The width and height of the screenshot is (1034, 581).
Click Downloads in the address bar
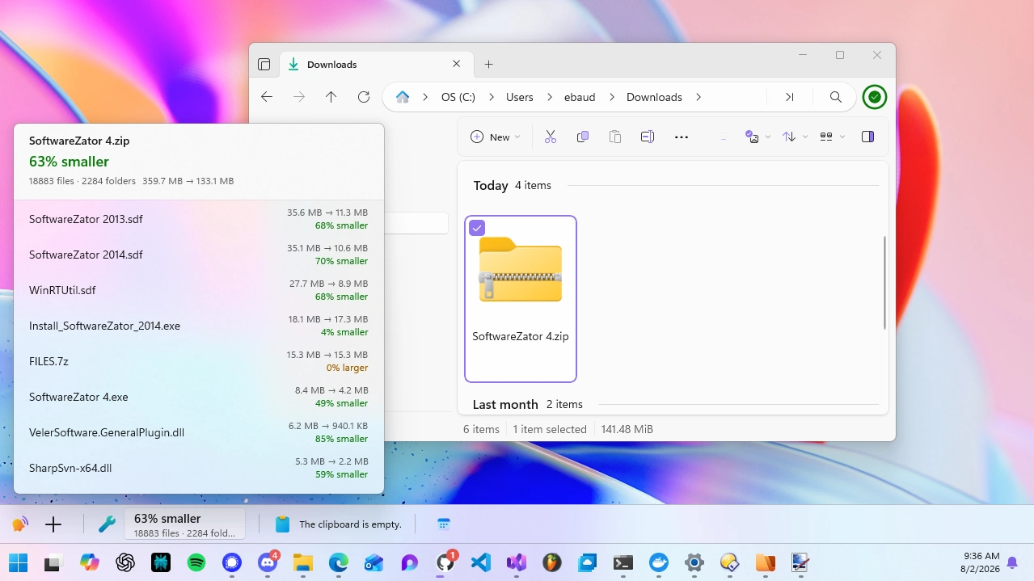coord(654,97)
